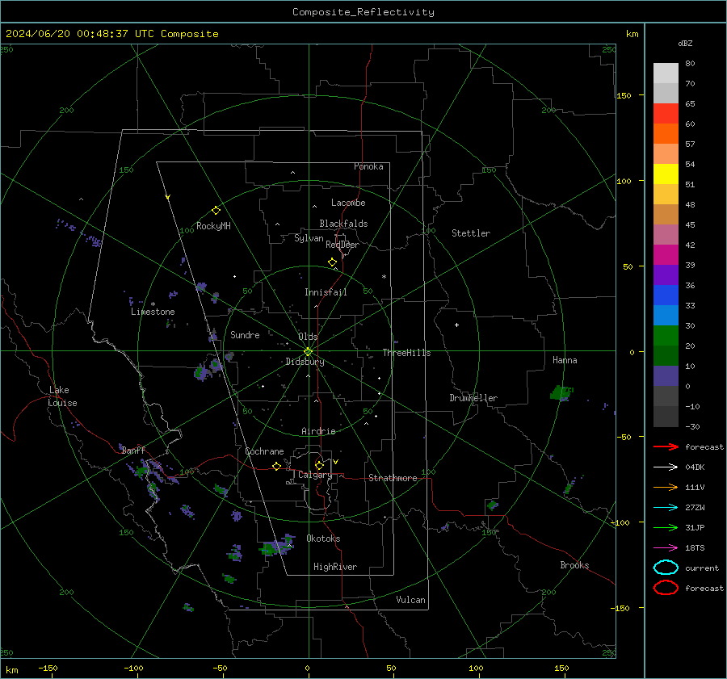
Task: Click the dBZ legend heading
Action: pyautogui.click(x=685, y=43)
